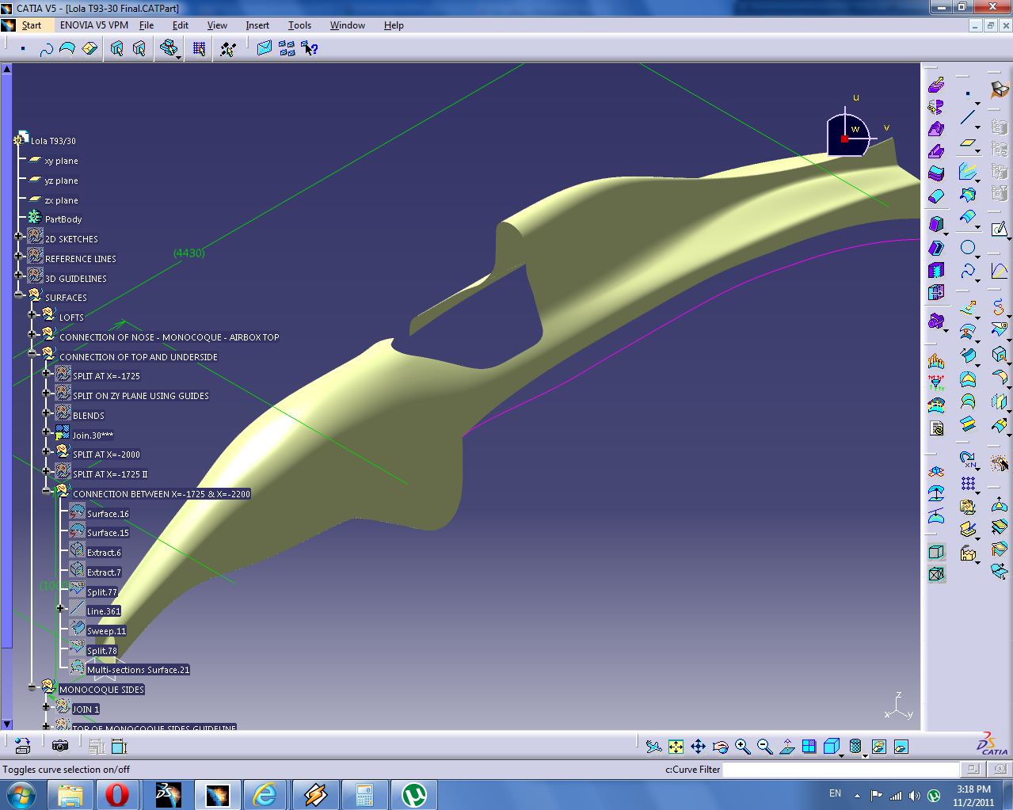Toggle the work on support grid
Image resolution: width=1013 pixels, height=810 pixels.
199,48
